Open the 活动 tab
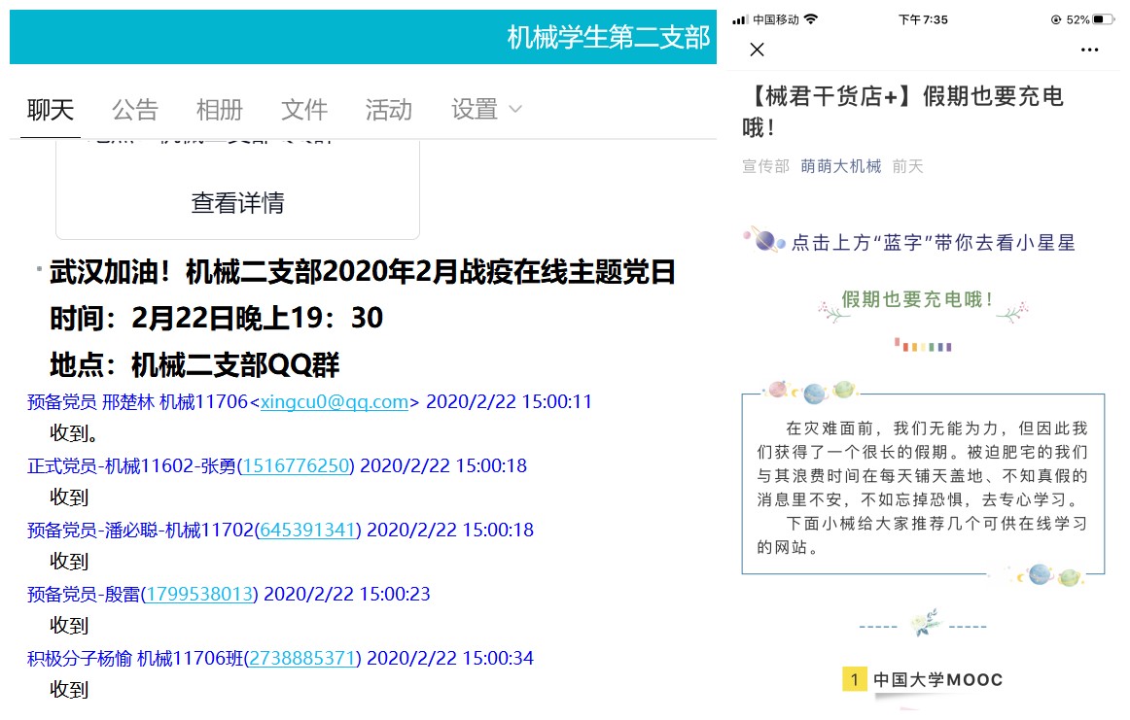Viewport: 1130px width, 720px height. 389,110
